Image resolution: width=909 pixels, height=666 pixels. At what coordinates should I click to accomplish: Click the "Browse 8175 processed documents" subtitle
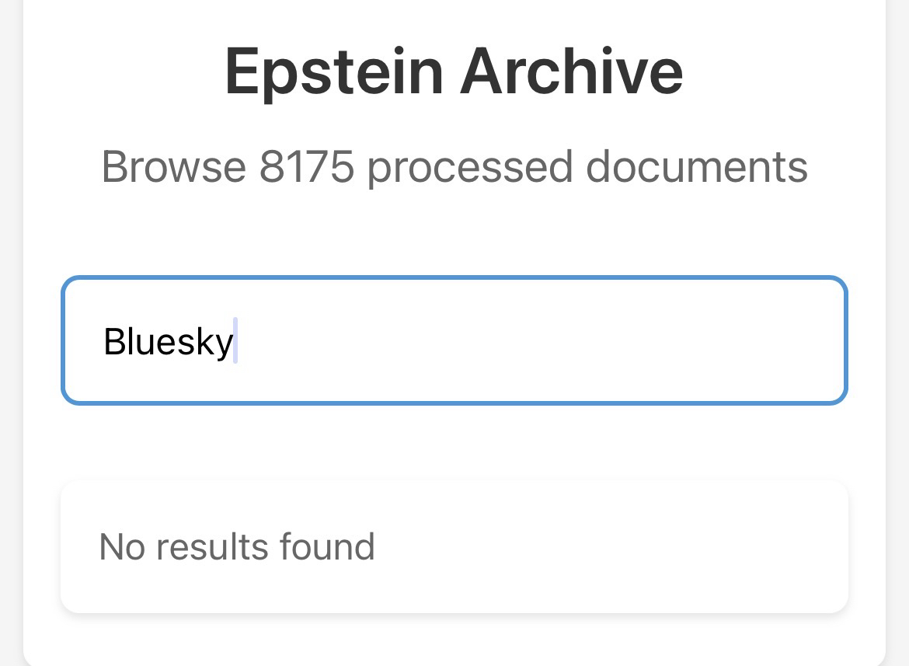tap(454, 166)
